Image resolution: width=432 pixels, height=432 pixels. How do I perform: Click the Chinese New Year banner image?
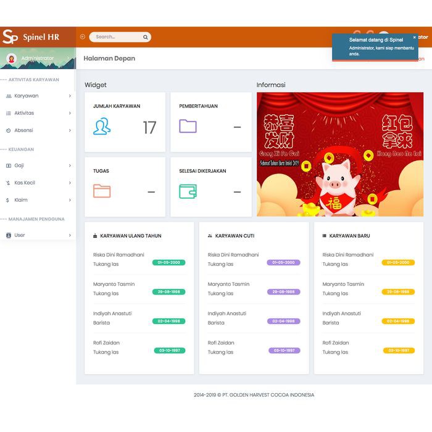tap(340, 154)
